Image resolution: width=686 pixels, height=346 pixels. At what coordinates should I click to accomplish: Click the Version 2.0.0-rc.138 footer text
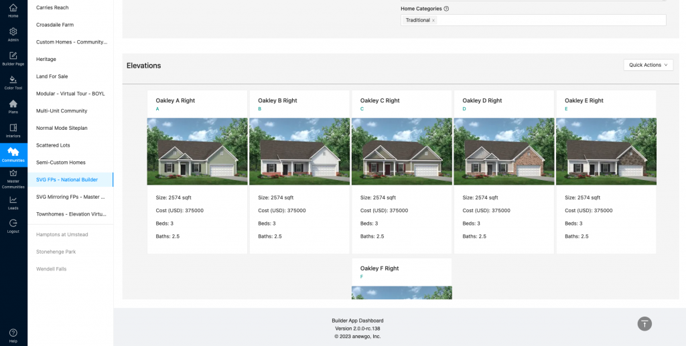point(358,329)
